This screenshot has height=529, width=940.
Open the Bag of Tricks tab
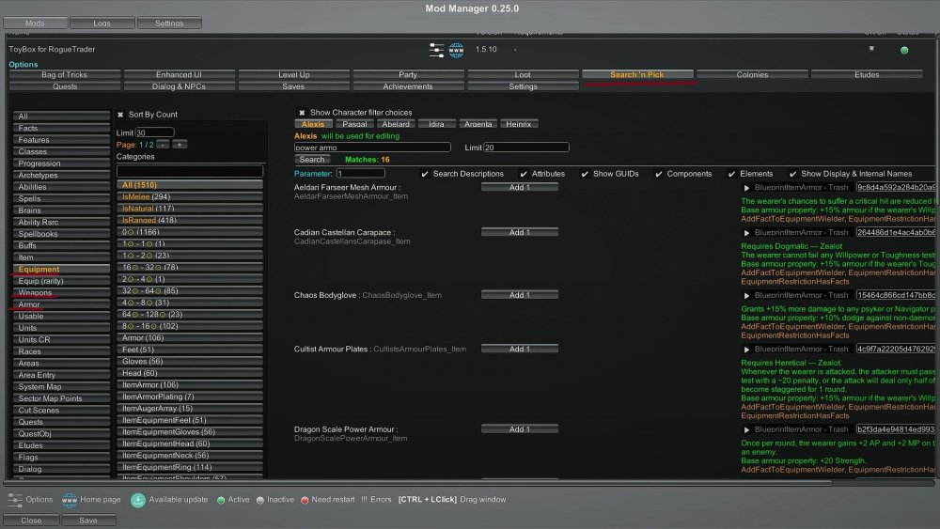tap(64, 75)
